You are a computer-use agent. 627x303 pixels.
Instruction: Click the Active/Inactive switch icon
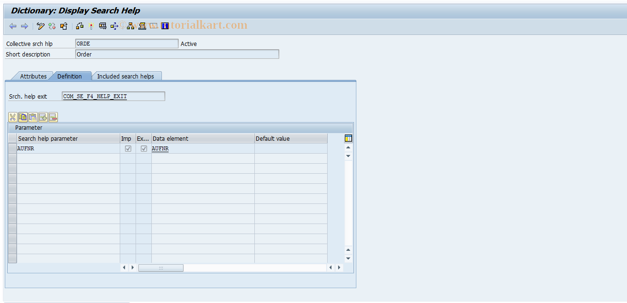52,26
